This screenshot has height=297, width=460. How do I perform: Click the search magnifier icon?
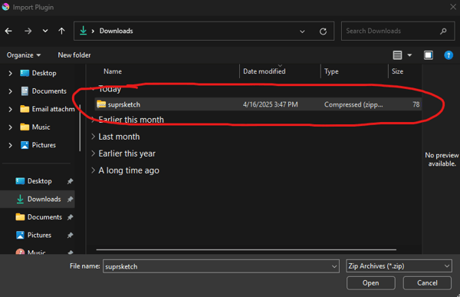click(443, 31)
